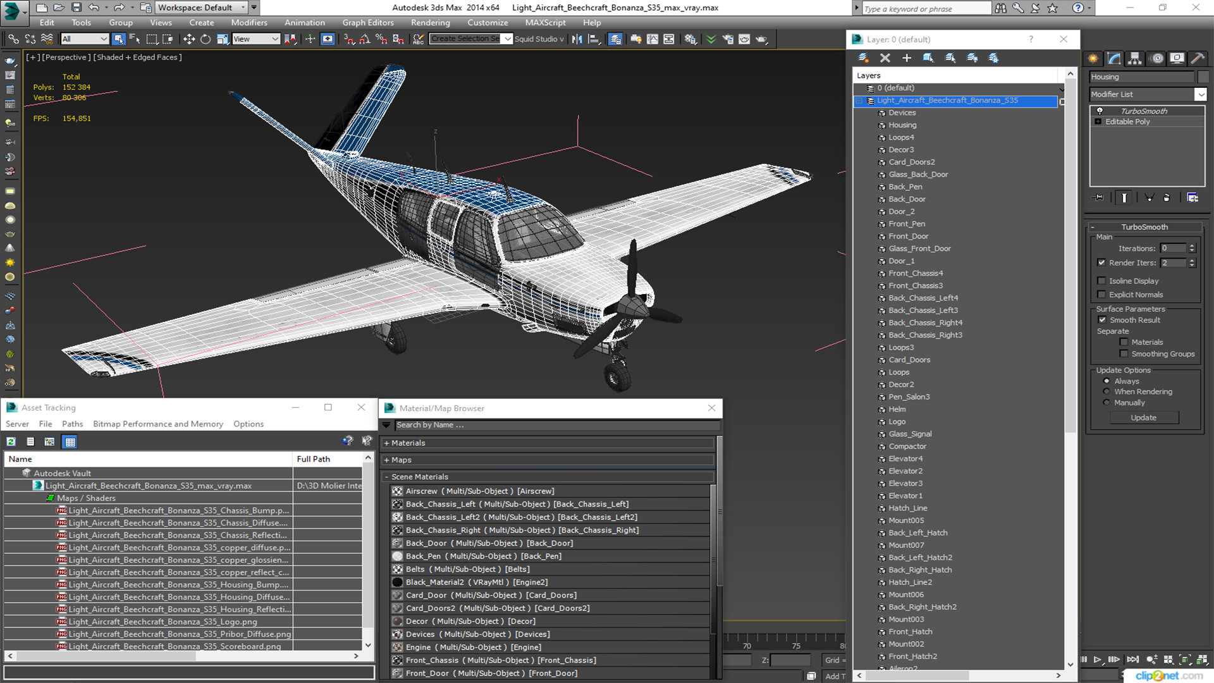Screen dimensions: 1214x683
Task: Select the Move tool in main toolbar
Action: pos(188,39)
